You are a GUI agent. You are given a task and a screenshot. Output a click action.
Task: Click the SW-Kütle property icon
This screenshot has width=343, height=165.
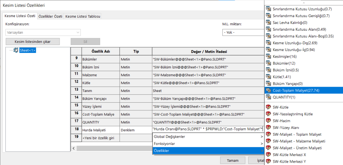click(268, 107)
